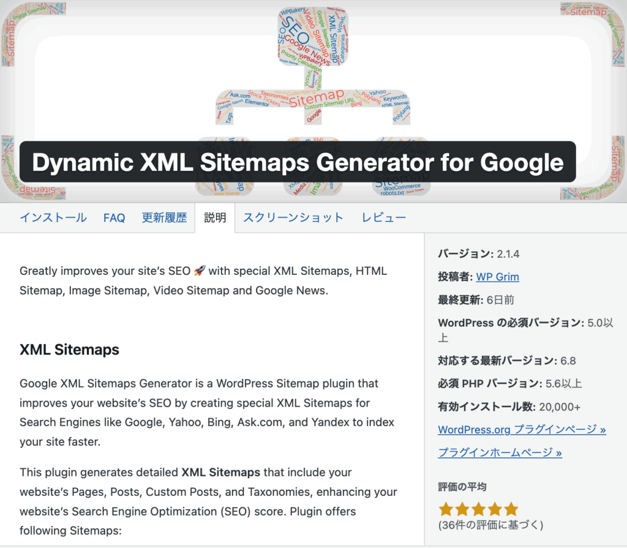Click the 対応する最新バージョン: 6.8 text
The height and width of the screenshot is (548, 627).
pos(507,361)
